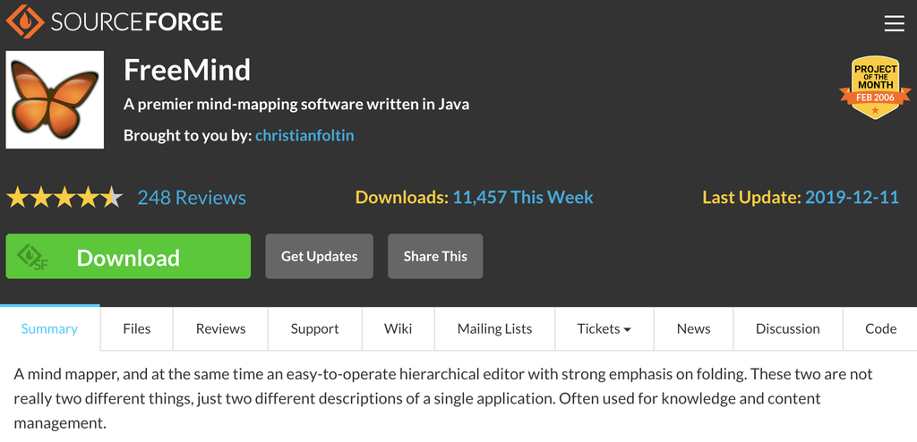Image resolution: width=917 pixels, height=442 pixels.
Task: Open the Wiki tab
Action: point(399,329)
